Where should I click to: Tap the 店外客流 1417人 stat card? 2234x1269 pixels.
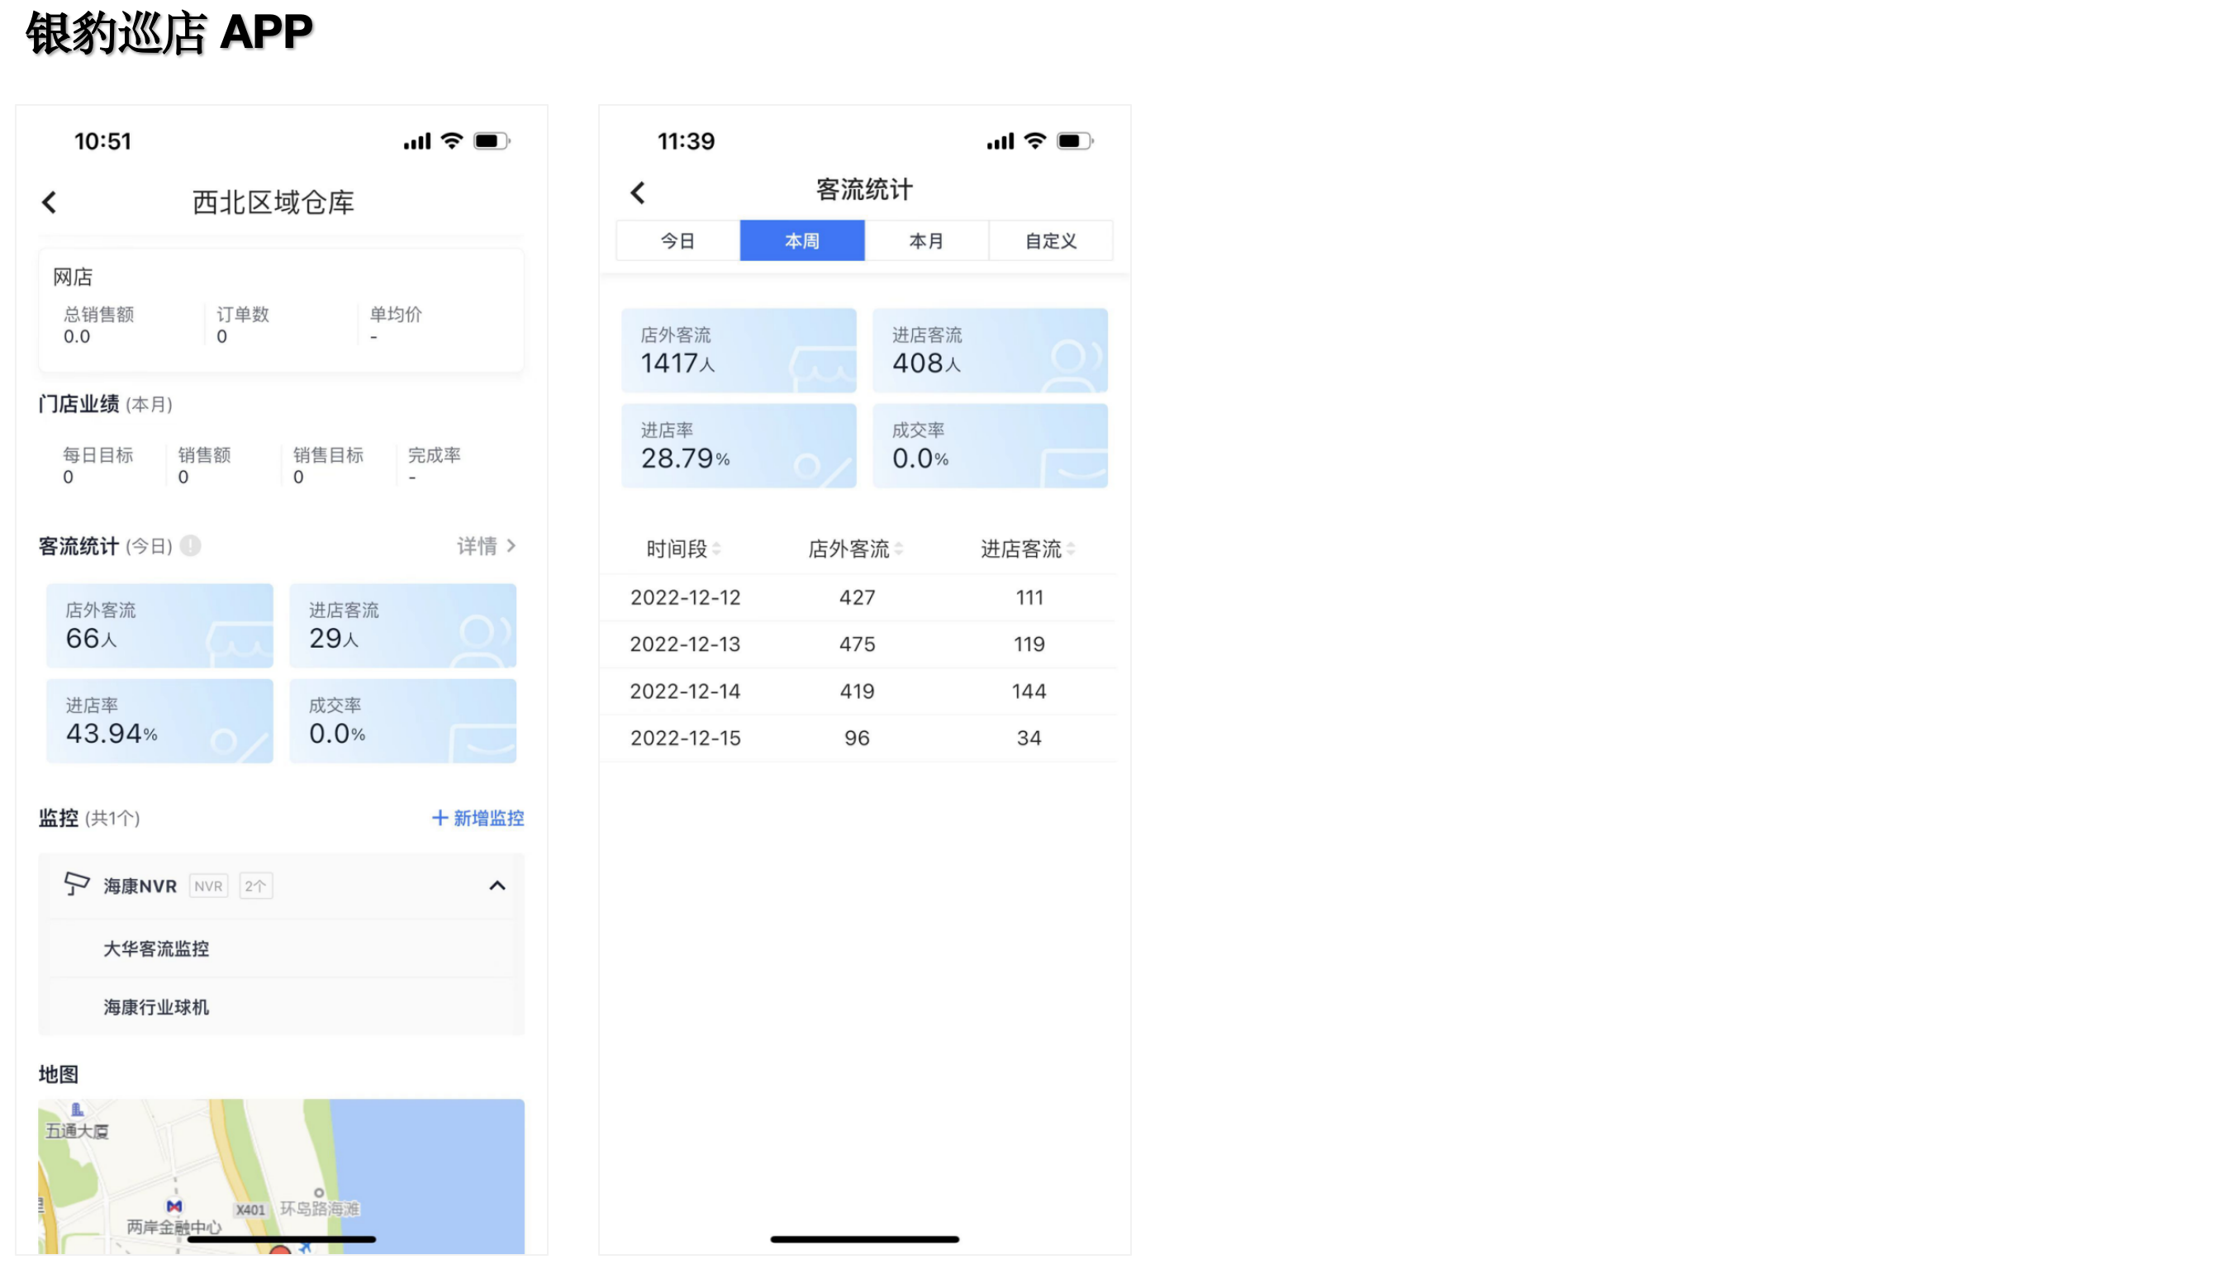739,349
